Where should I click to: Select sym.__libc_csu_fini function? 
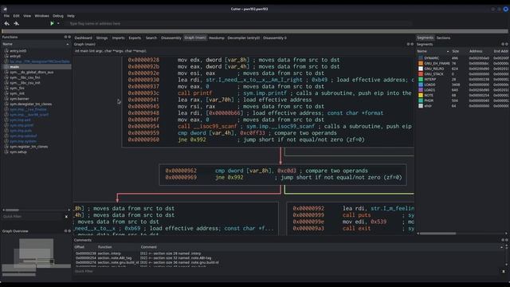pos(25,77)
